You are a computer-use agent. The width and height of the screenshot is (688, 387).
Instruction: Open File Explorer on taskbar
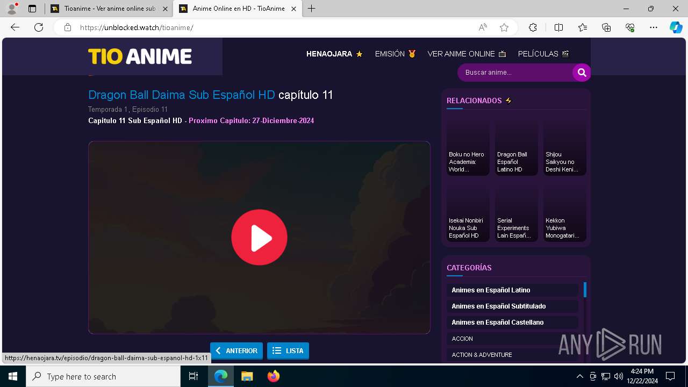tap(247, 376)
